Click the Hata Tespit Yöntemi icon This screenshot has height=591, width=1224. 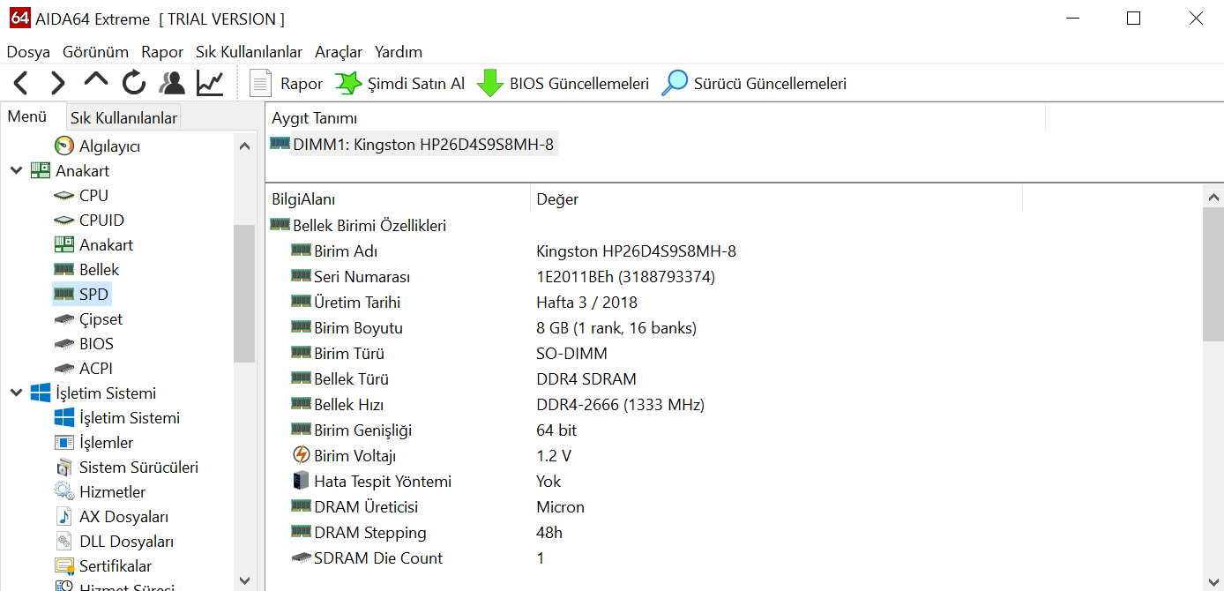301,481
